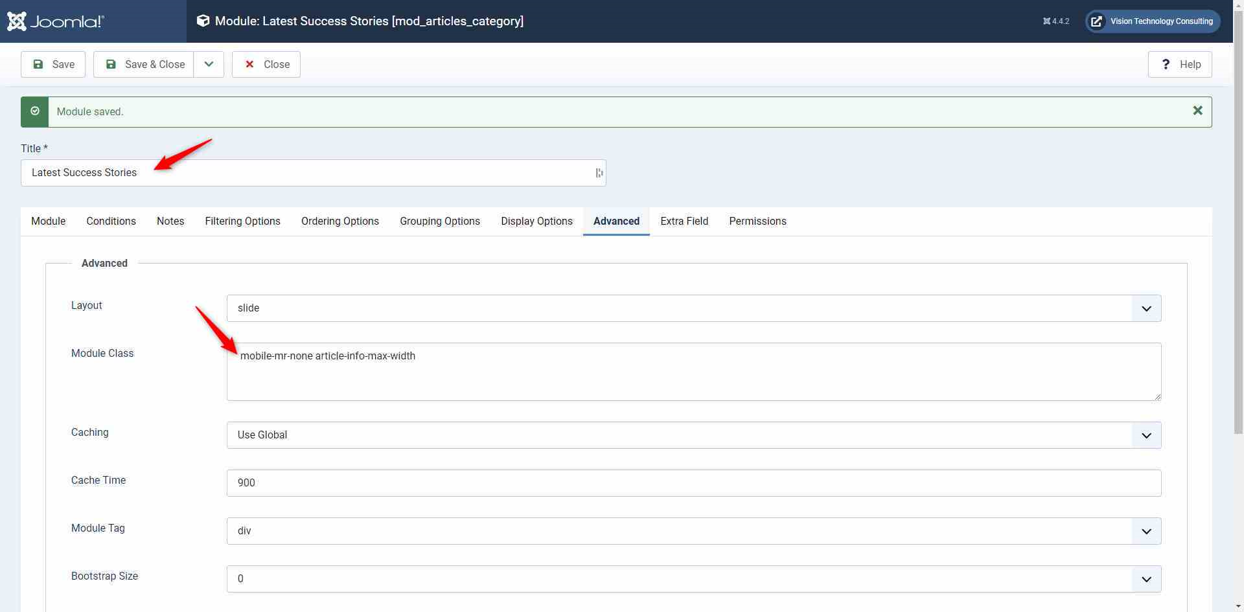
Task: Open the Layout dropdown showing slide
Action: pos(693,308)
